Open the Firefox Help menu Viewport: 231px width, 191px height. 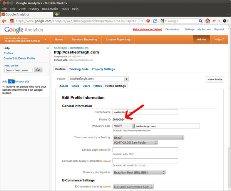75,9
